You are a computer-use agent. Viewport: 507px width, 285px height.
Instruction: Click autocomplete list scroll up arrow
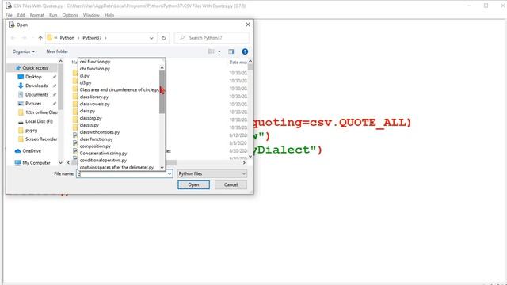tap(162, 67)
